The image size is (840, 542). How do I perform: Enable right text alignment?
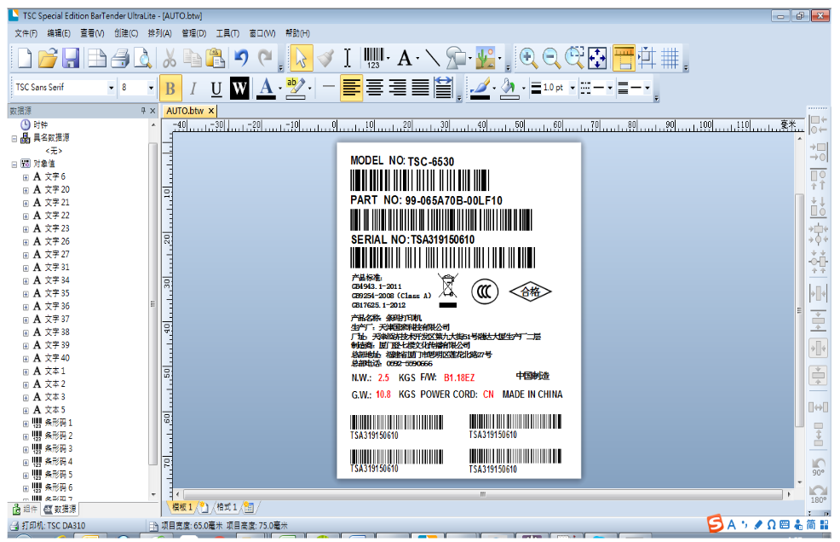coord(398,88)
